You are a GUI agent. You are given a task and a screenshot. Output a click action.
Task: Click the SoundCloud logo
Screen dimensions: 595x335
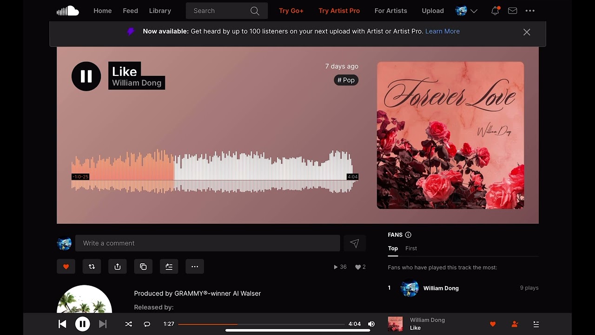(x=67, y=11)
